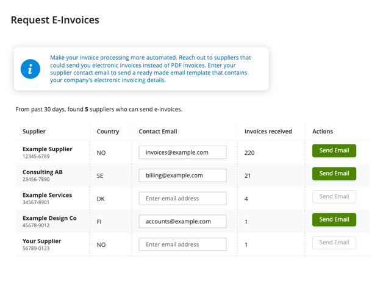Select the Example Design Co name
Image resolution: width=383 pixels, height=290 pixels.
[49, 218]
